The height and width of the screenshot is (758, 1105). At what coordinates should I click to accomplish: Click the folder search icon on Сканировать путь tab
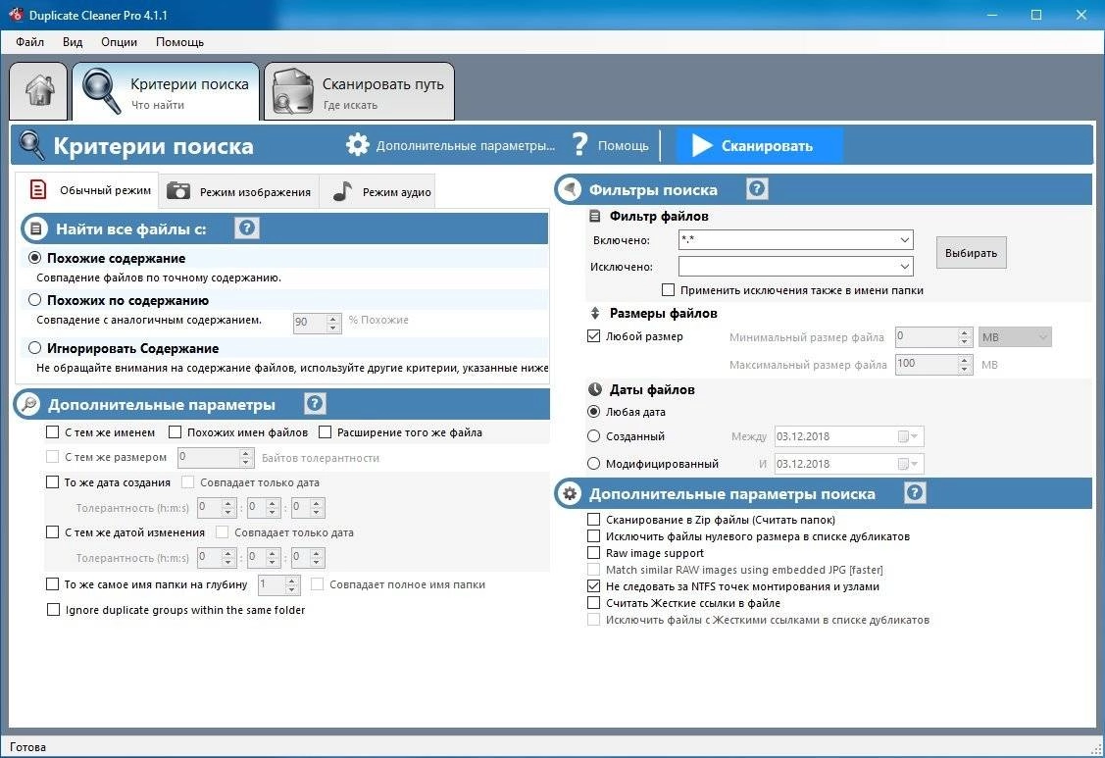click(293, 91)
